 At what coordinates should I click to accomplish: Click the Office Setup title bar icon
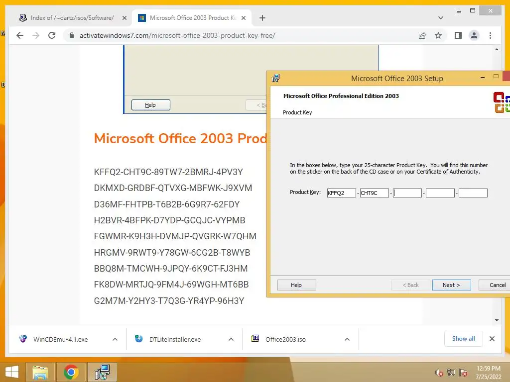tap(276, 78)
